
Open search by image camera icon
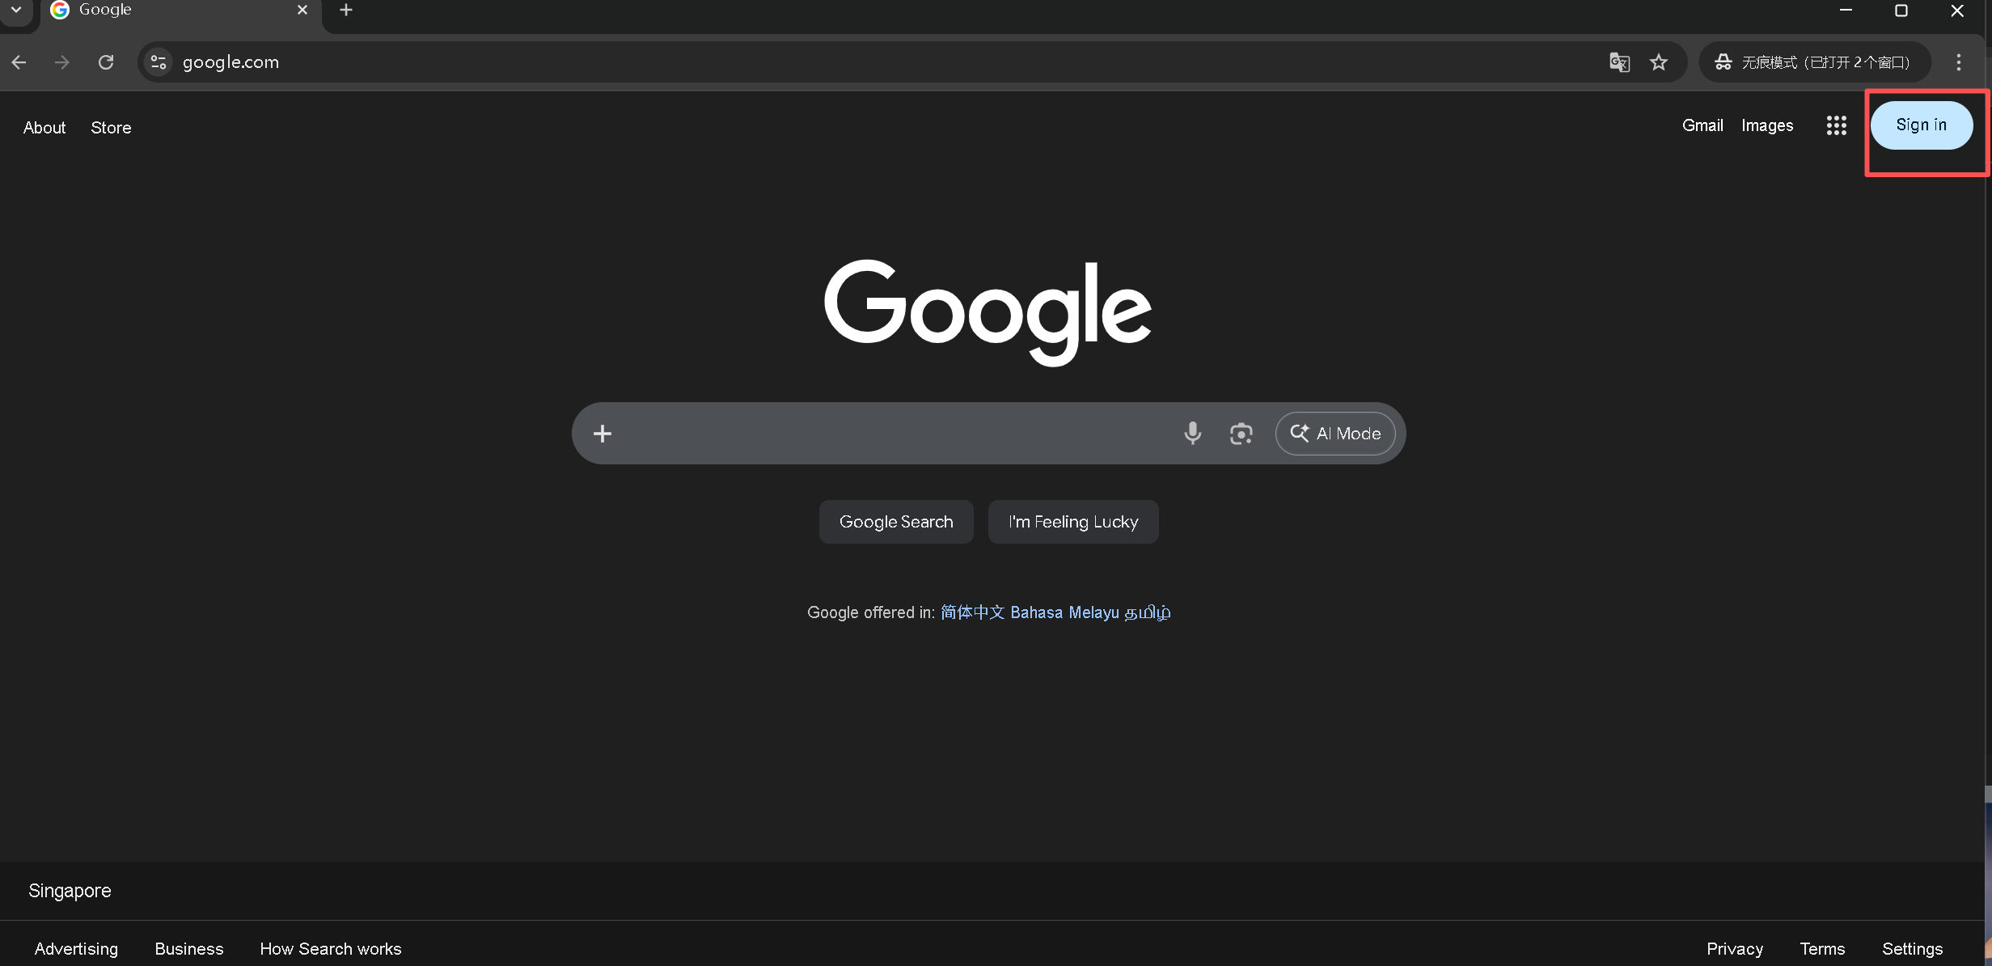click(x=1241, y=434)
